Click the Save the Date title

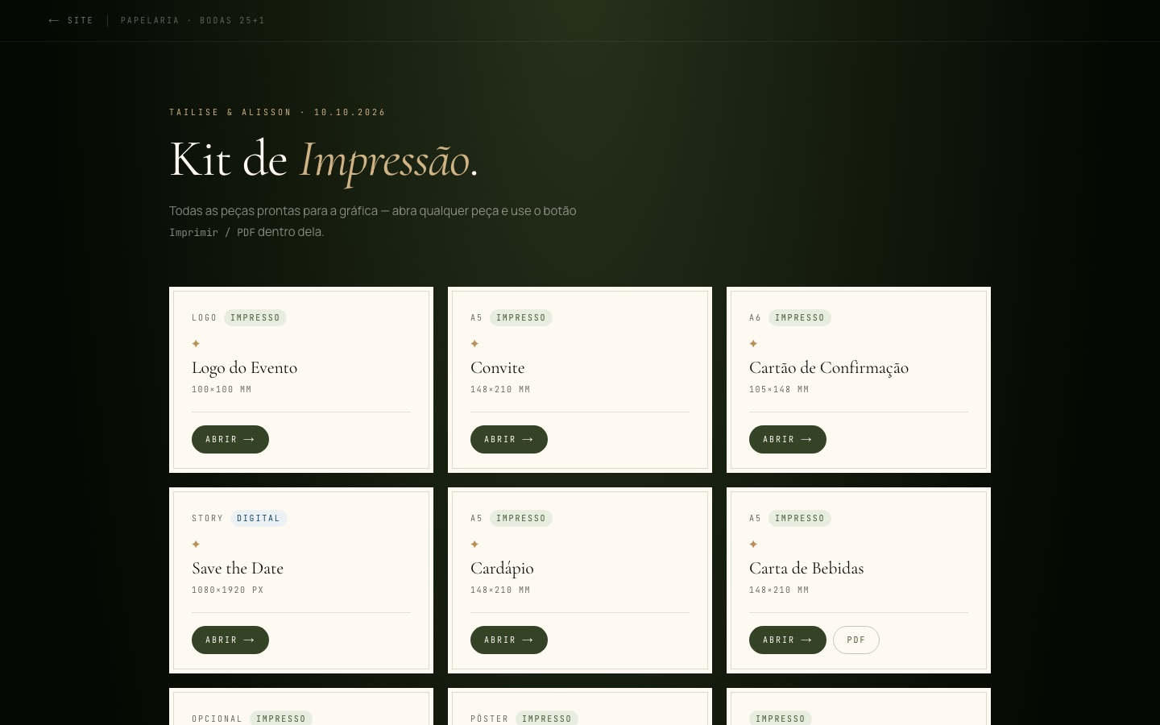238,568
